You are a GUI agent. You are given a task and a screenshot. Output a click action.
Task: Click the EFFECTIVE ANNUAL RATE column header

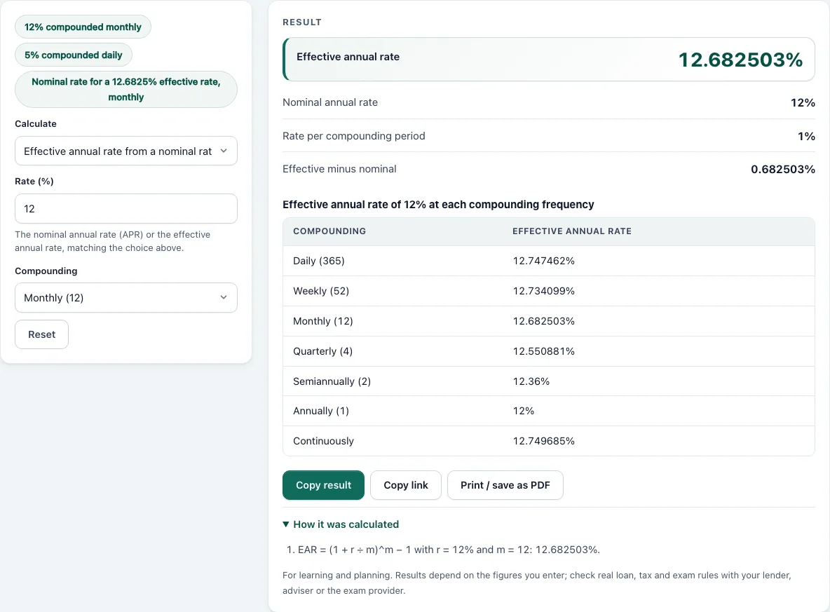(572, 231)
